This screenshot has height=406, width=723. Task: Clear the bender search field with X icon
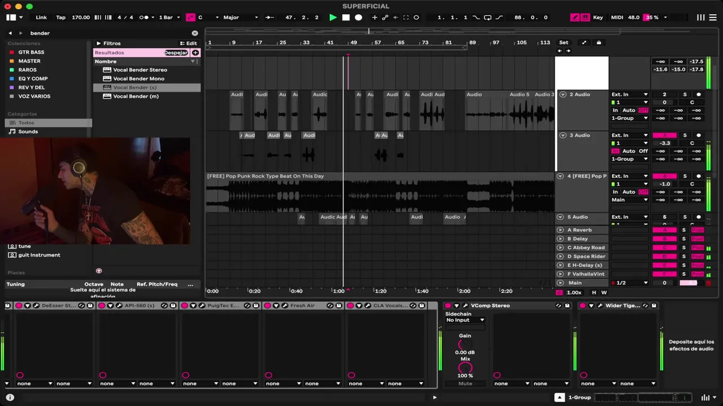tap(195, 33)
